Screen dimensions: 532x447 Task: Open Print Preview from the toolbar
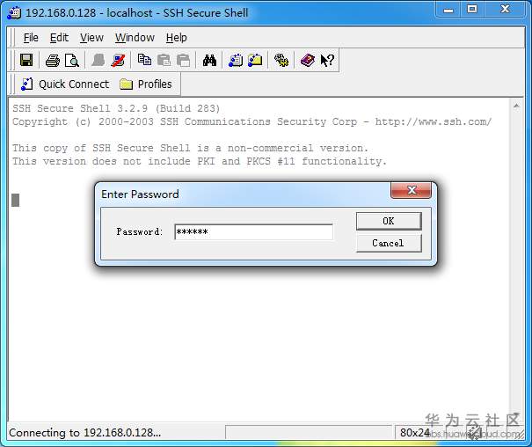pyautogui.click(x=72, y=61)
